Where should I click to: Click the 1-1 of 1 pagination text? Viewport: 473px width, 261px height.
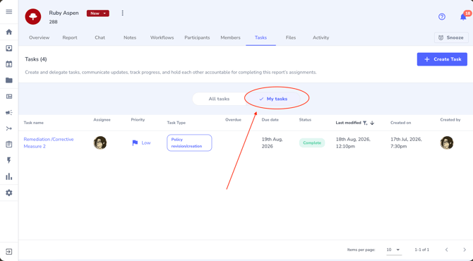coord(421,250)
